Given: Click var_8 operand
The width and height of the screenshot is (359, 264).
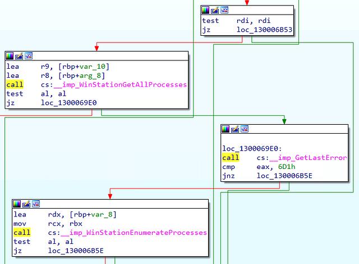Looking at the screenshot, I should pos(102,215).
